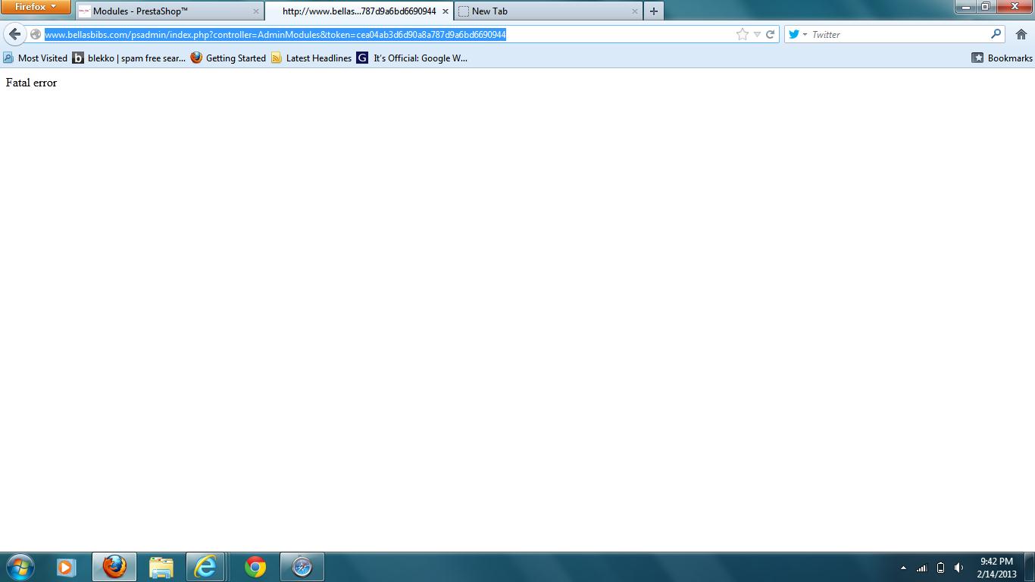Go back with the back arrow
This screenshot has width=1035, height=582.
tap(14, 34)
